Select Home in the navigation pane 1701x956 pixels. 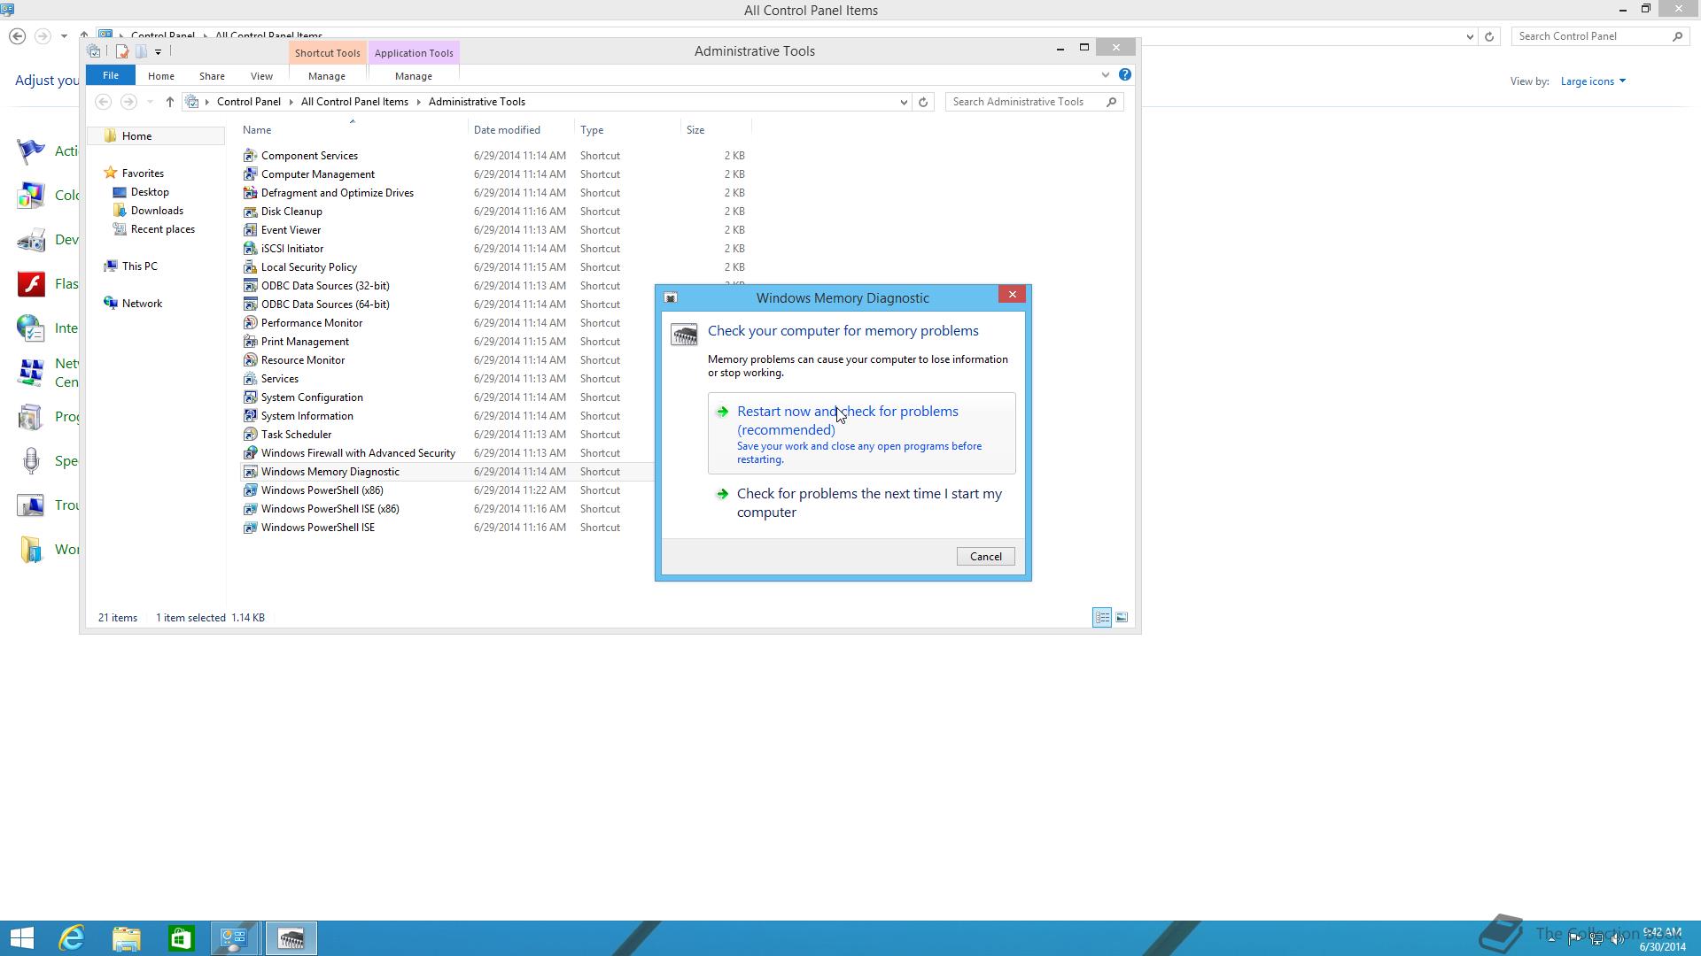click(156, 136)
